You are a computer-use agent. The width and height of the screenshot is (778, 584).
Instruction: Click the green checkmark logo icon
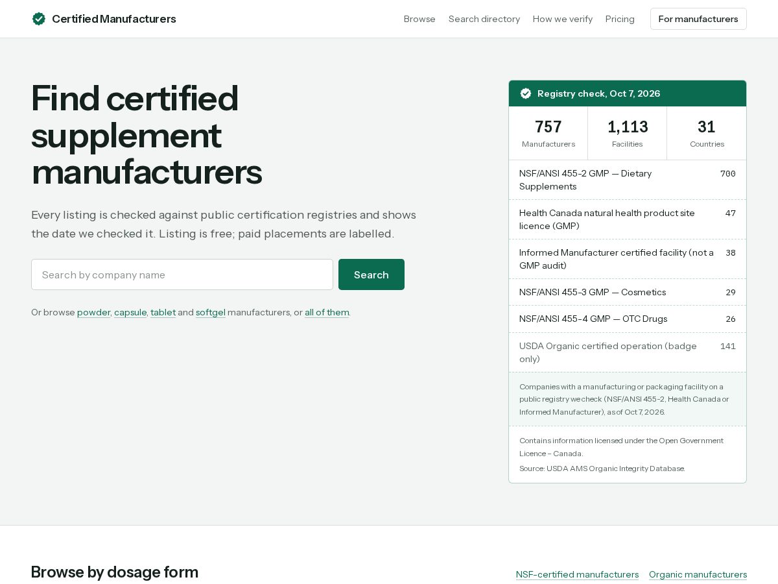(x=39, y=19)
